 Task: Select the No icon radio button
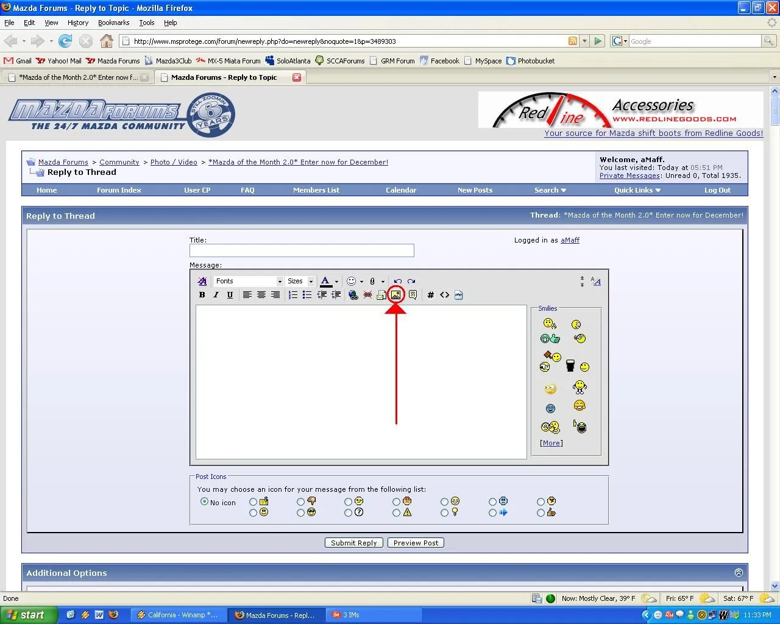(204, 502)
